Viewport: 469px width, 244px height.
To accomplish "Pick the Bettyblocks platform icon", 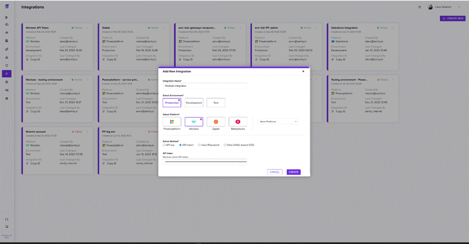I will coord(238,122).
